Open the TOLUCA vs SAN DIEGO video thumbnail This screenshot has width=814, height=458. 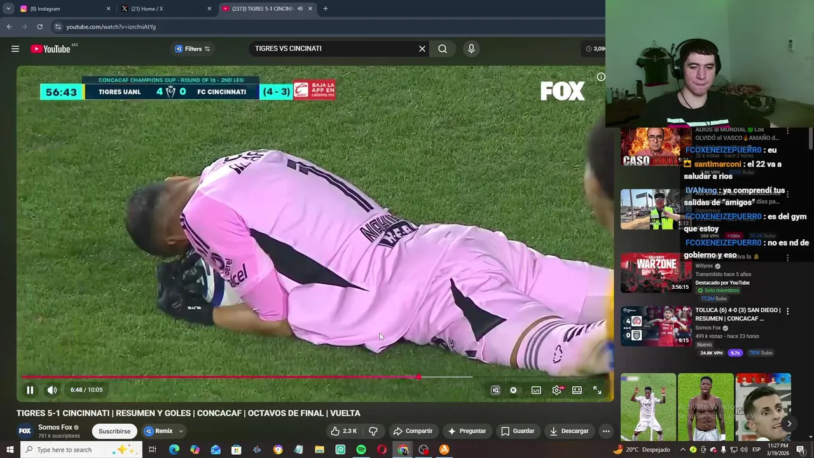656,326
